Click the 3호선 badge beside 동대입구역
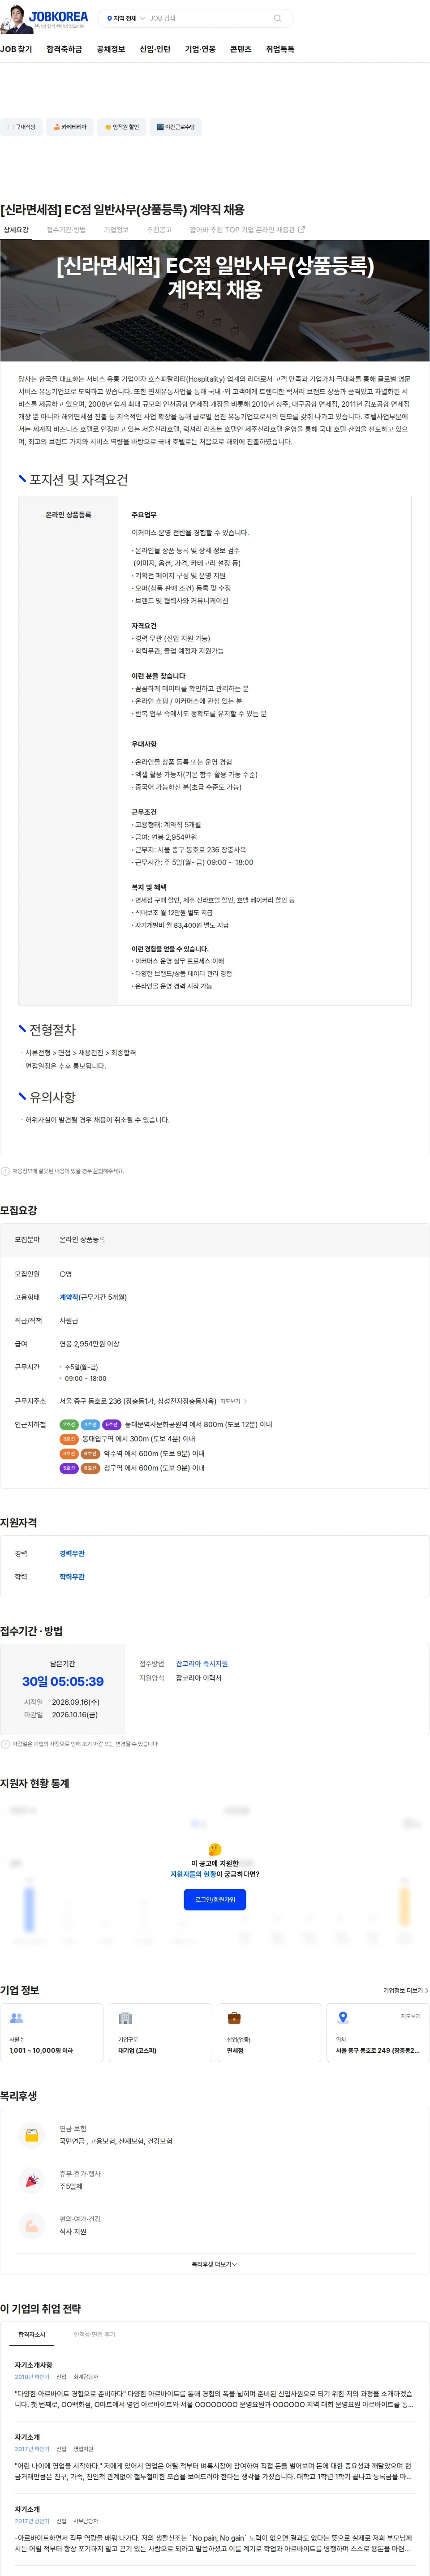Image resolution: width=430 pixels, height=2576 pixels. [69, 1439]
